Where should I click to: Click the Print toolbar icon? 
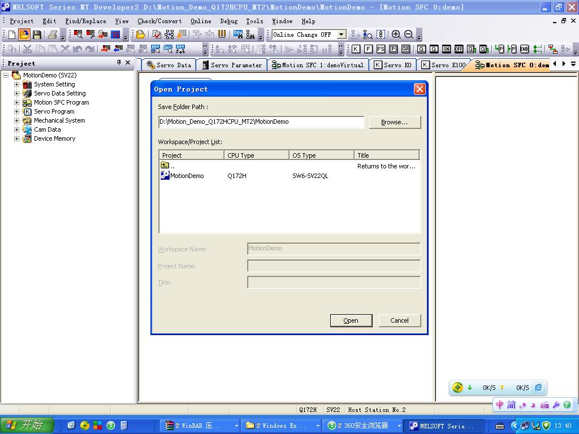[53, 35]
